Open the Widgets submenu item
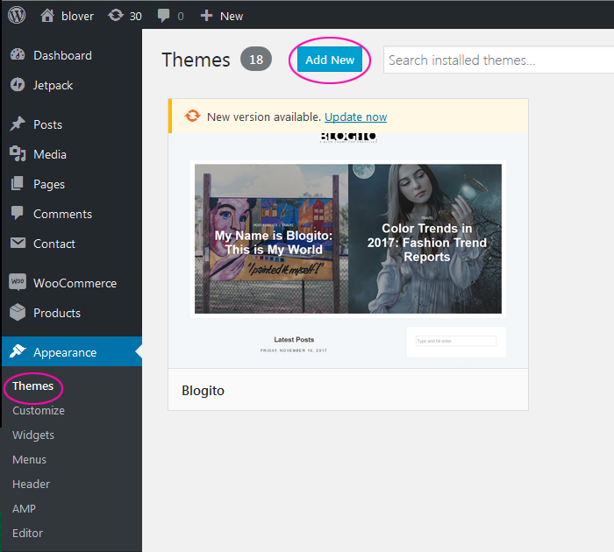The image size is (614, 552). coord(33,435)
